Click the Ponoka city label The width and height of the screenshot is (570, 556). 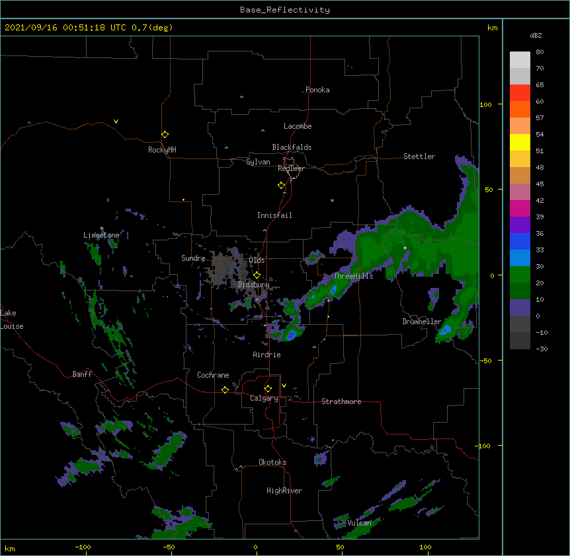tap(317, 90)
